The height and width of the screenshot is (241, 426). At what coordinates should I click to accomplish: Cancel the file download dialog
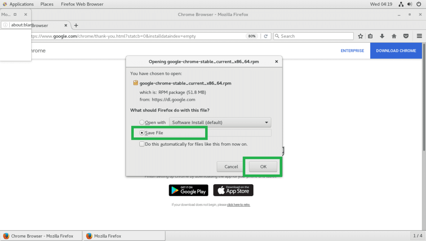(231, 167)
